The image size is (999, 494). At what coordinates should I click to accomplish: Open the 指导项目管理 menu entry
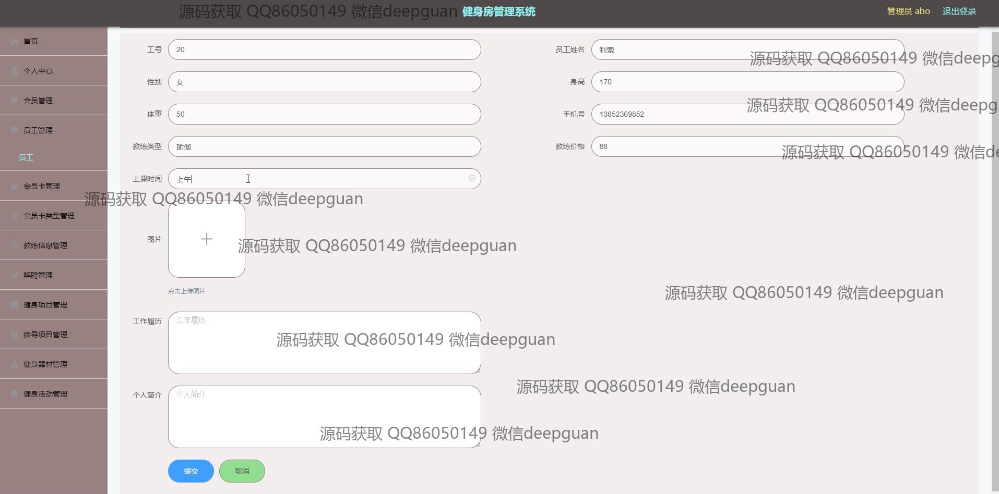(x=45, y=335)
